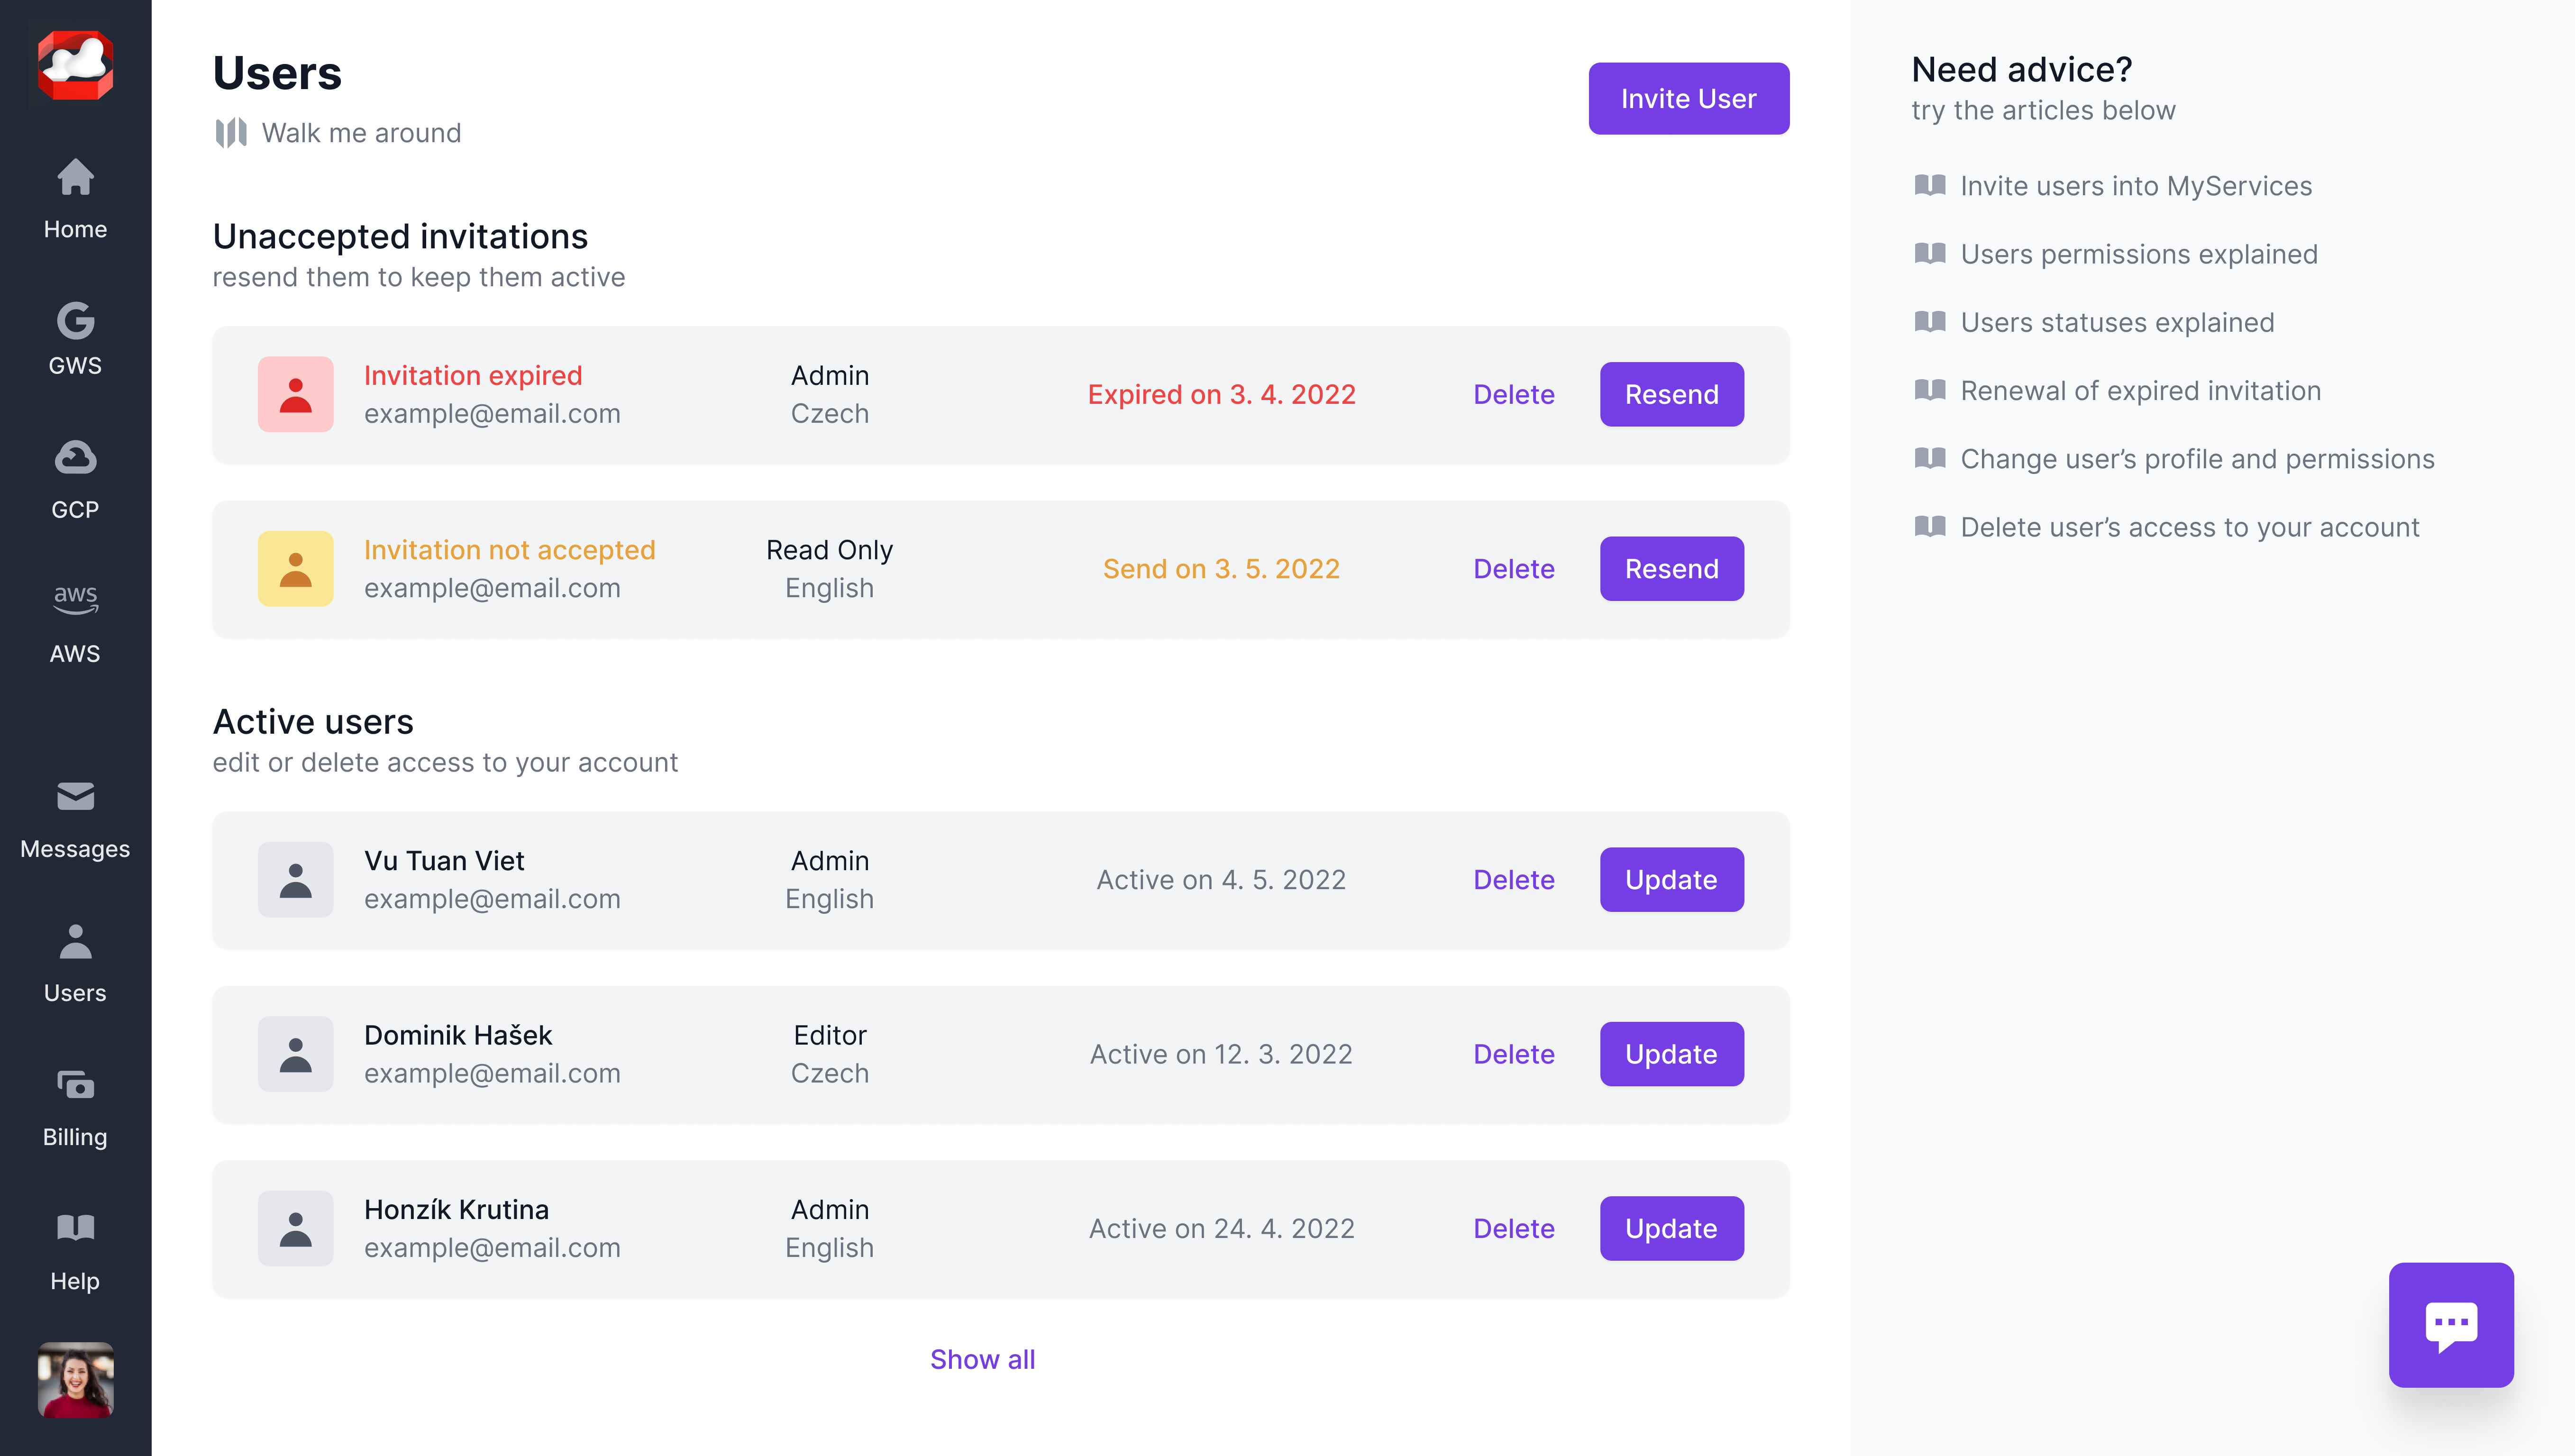
Task: Click the Editor role text
Action: pyautogui.click(x=829, y=1035)
